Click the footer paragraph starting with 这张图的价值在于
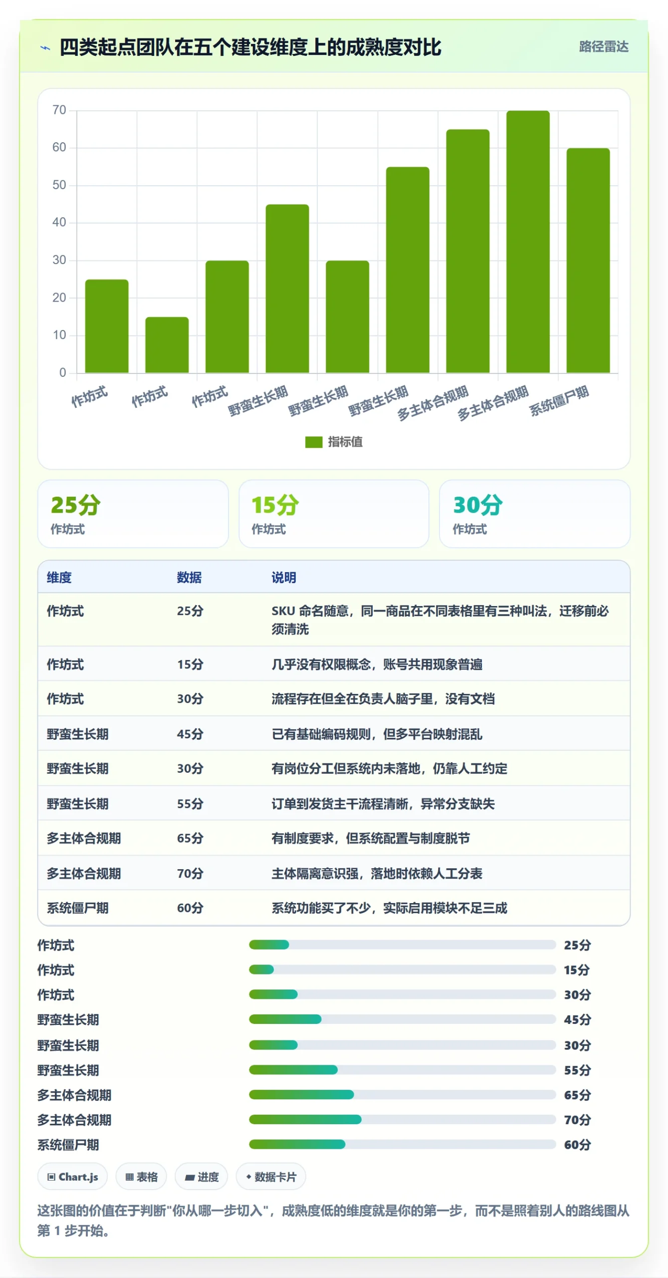Image resolution: width=668 pixels, height=1278 pixels. tap(333, 1221)
